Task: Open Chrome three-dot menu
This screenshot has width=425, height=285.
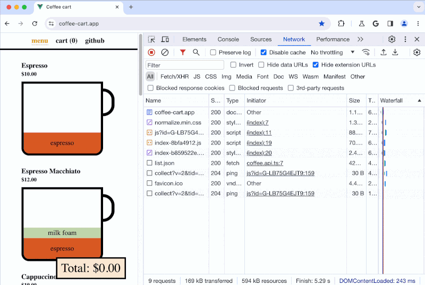Action: pyautogui.click(x=418, y=23)
